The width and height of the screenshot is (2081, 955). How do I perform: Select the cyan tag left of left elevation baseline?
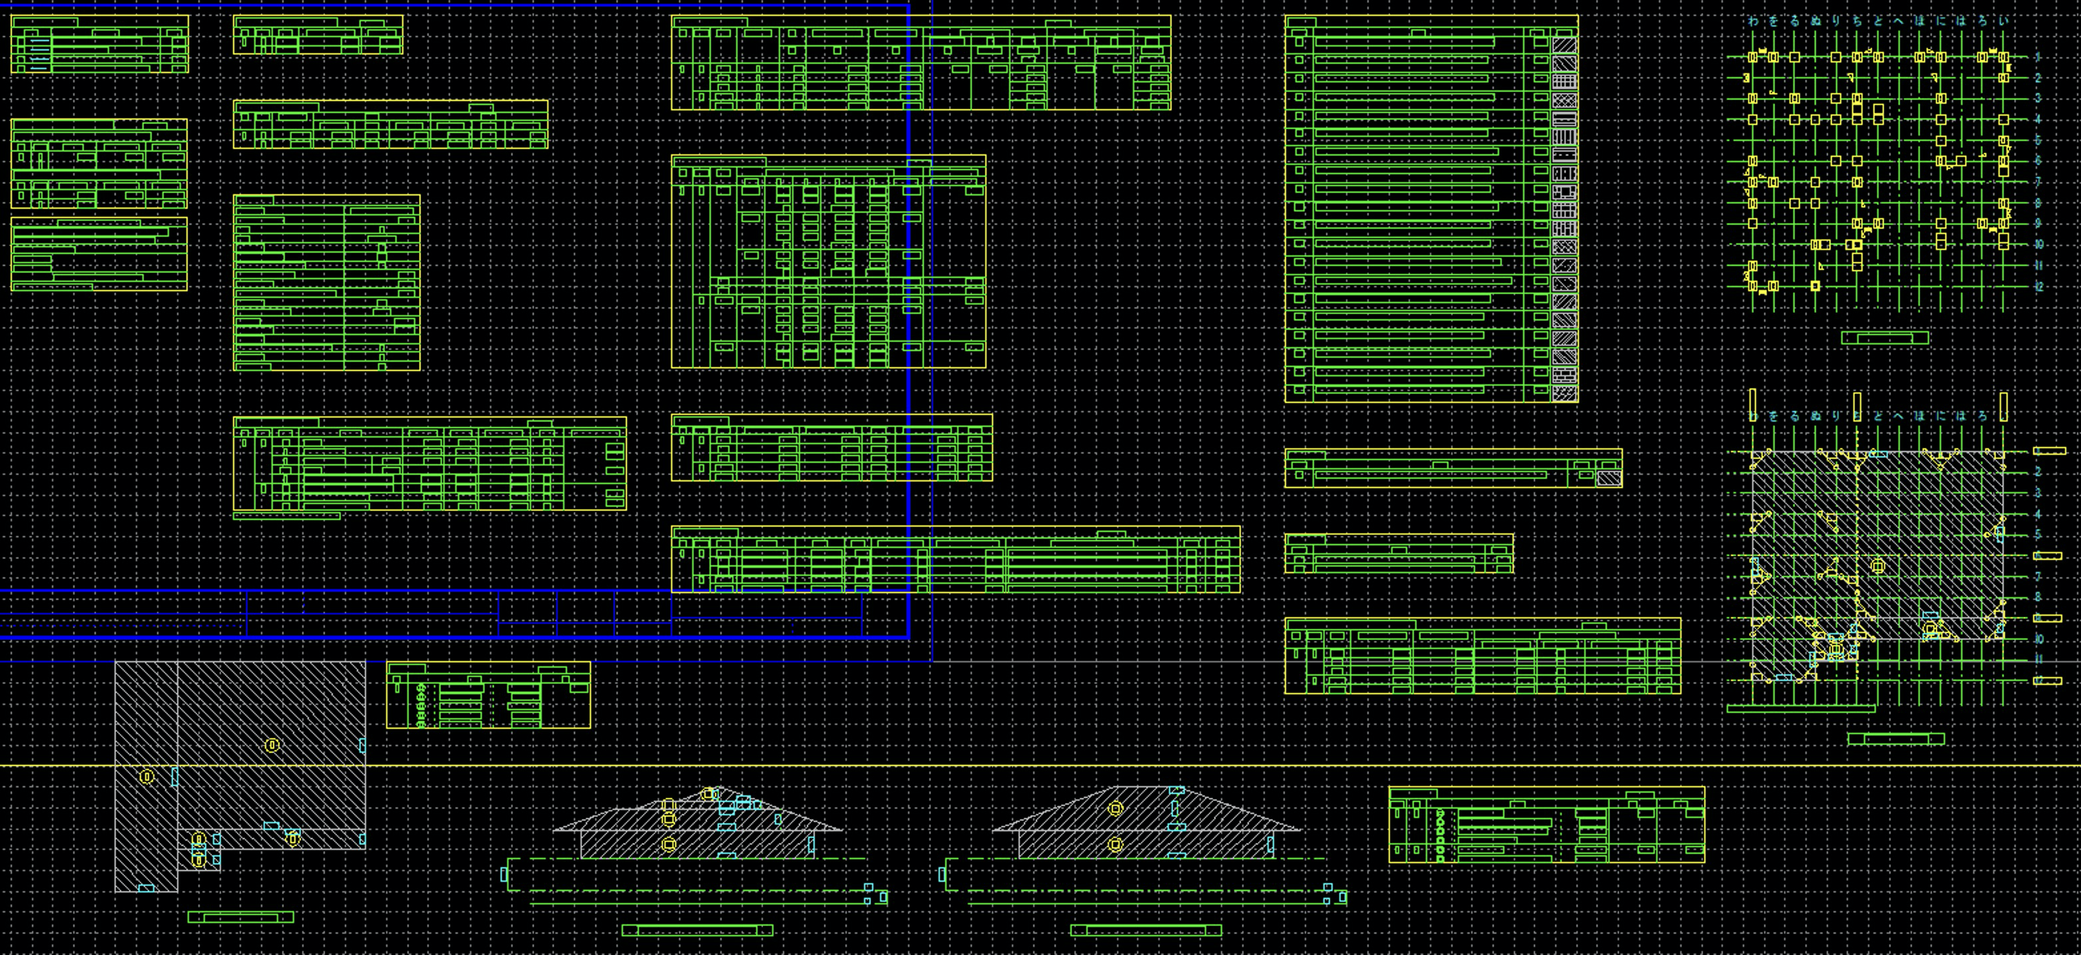pos(504,875)
